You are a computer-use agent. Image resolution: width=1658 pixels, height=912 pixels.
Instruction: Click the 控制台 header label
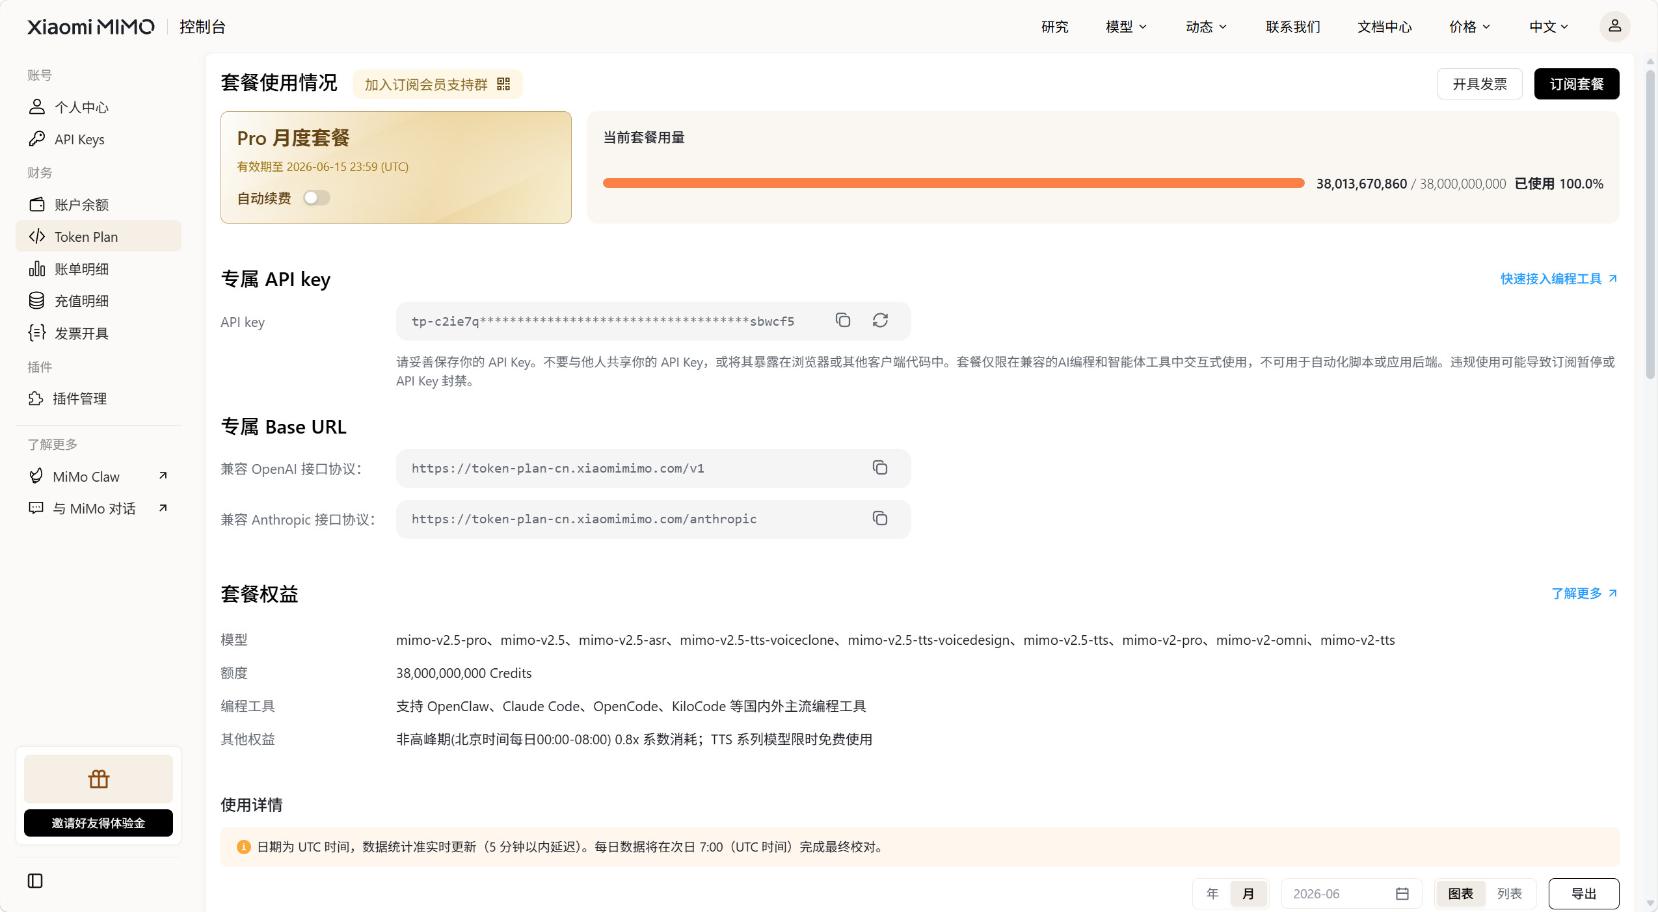[x=202, y=27]
